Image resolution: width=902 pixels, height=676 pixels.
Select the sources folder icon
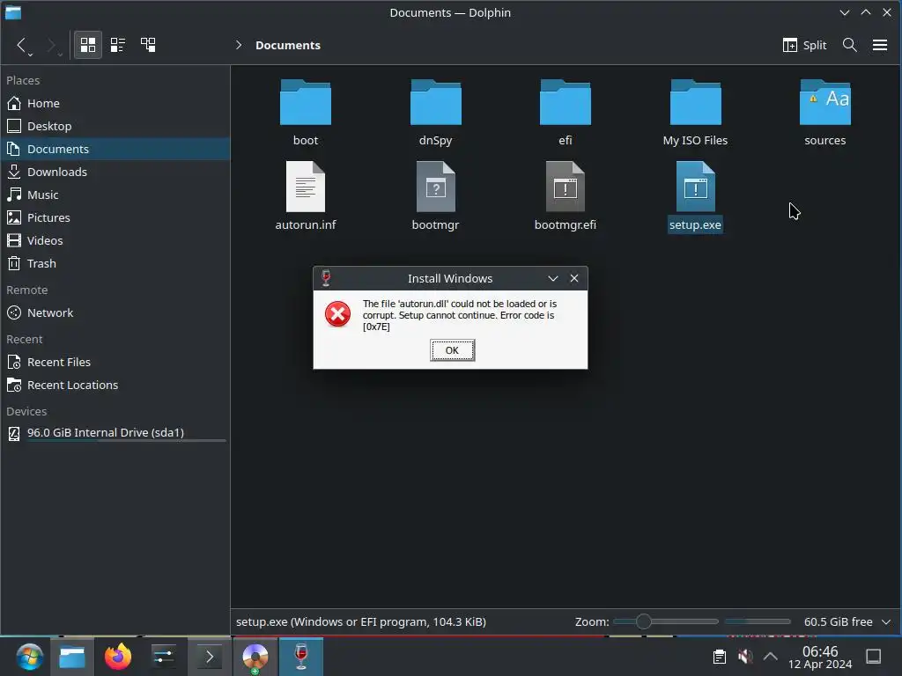[x=824, y=102]
